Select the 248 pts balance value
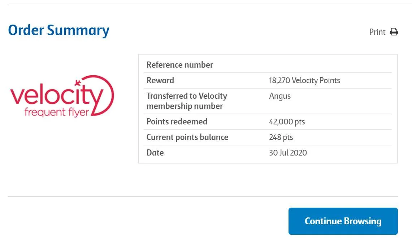This screenshot has width=412, height=242. 281,137
